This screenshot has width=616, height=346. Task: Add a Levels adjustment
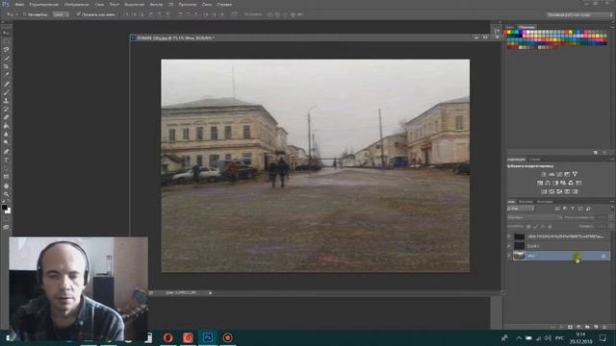[x=552, y=174]
